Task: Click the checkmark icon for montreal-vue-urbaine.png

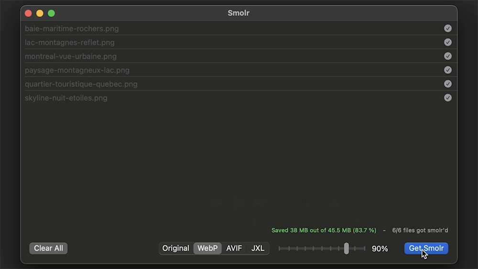Action: [447, 56]
